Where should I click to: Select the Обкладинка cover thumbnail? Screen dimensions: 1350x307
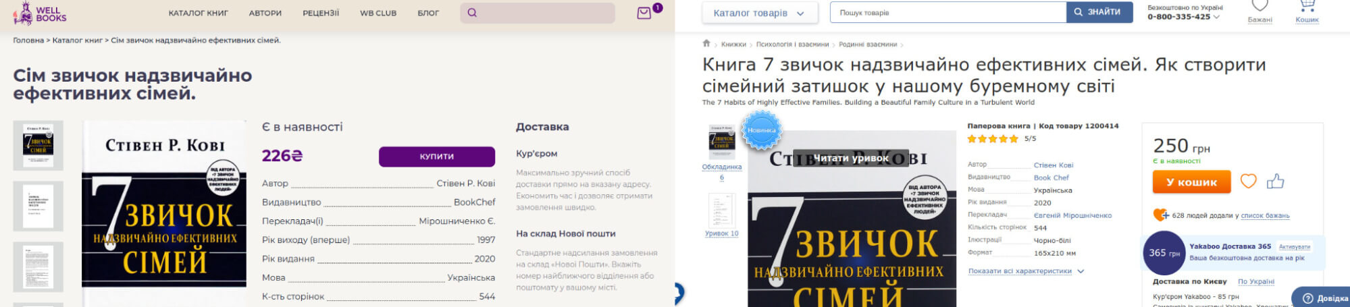(721, 143)
